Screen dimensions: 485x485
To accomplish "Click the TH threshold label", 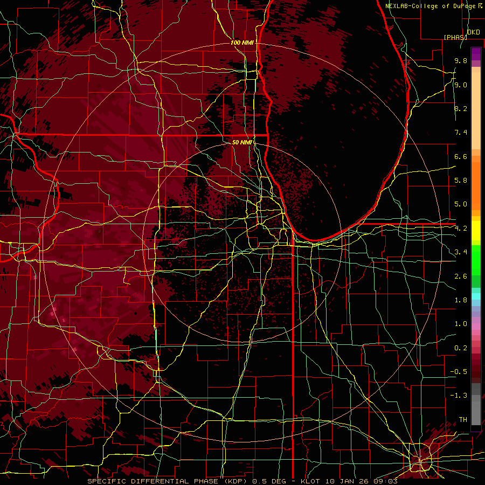I will click(x=463, y=420).
